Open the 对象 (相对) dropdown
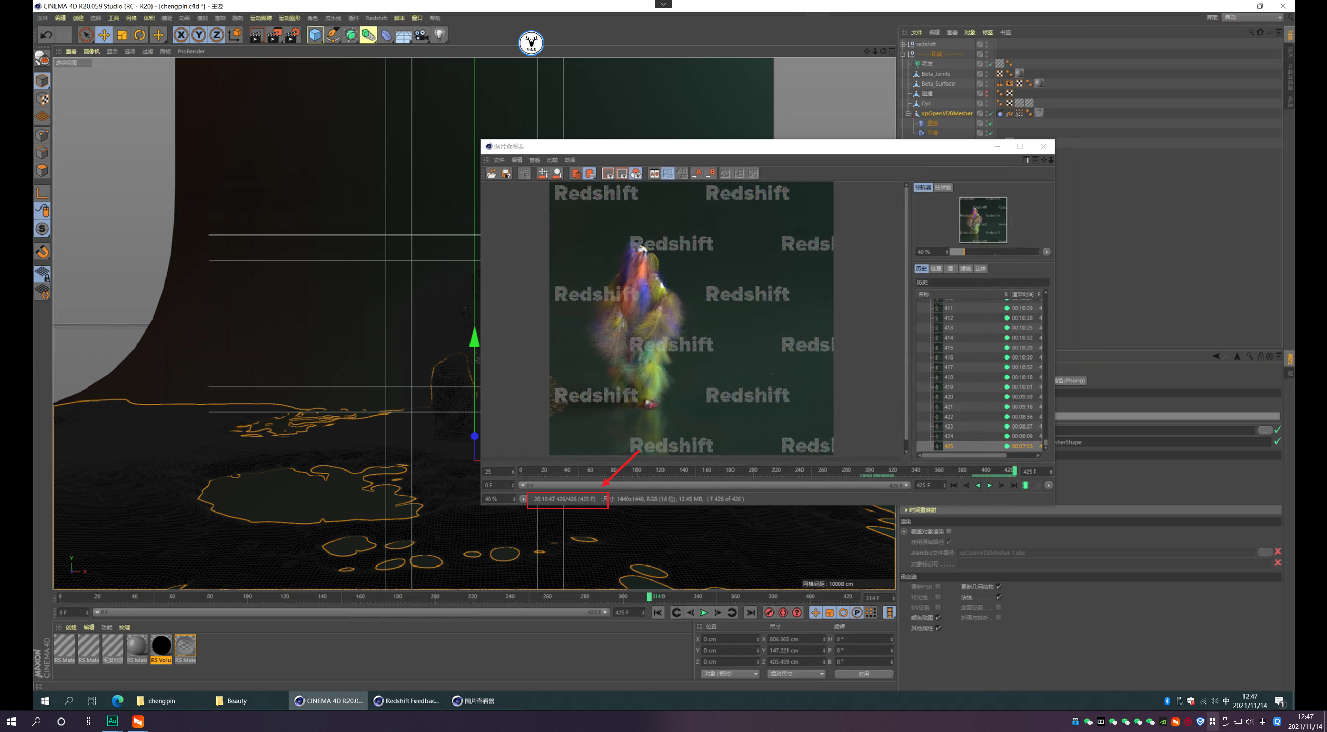1327x732 pixels. click(x=730, y=674)
